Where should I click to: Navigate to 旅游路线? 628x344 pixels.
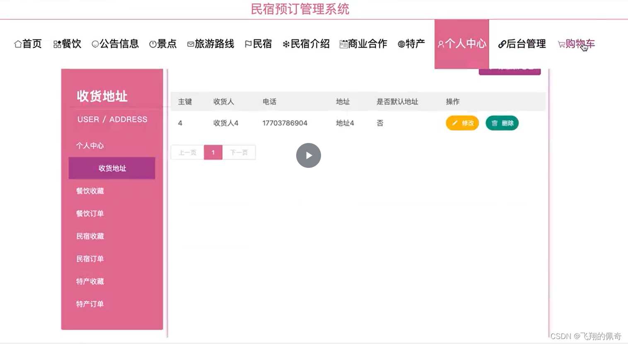pos(210,44)
